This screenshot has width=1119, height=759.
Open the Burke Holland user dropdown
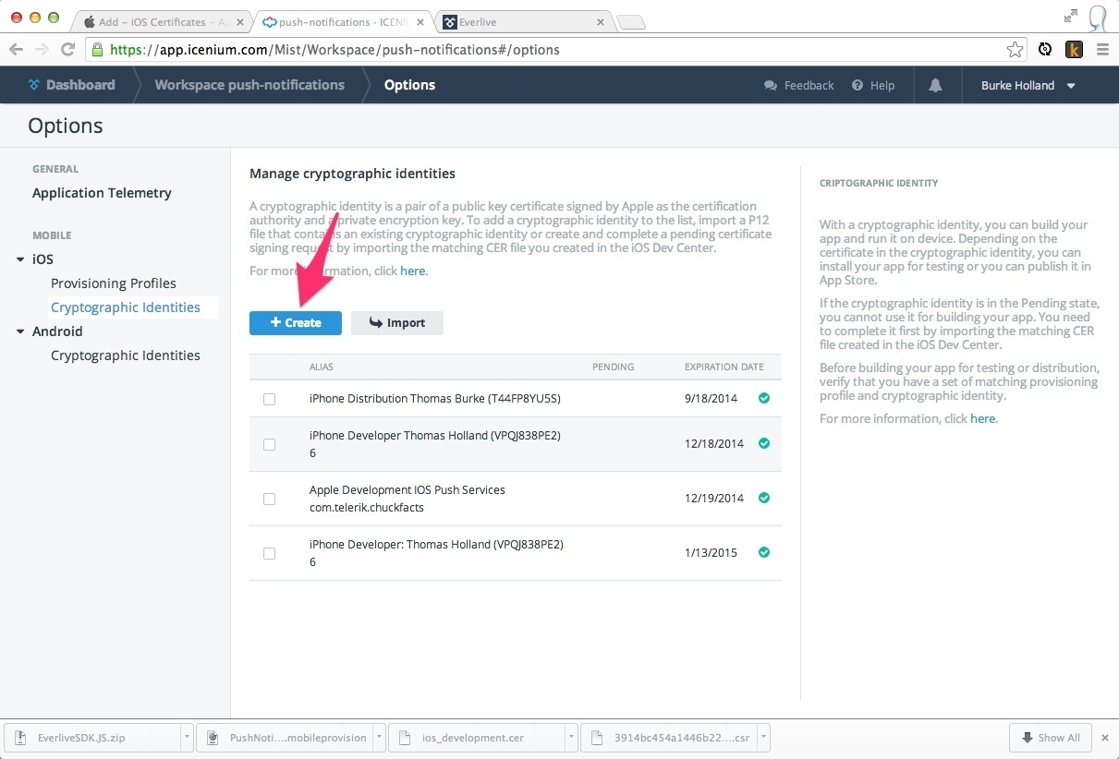[1028, 85]
